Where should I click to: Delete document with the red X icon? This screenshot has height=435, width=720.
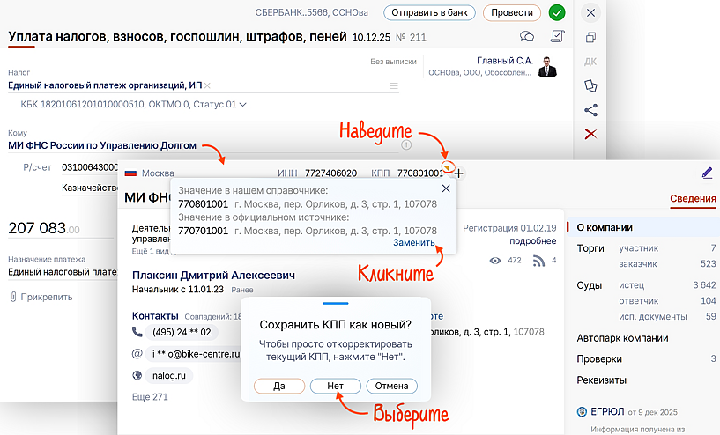(x=590, y=134)
